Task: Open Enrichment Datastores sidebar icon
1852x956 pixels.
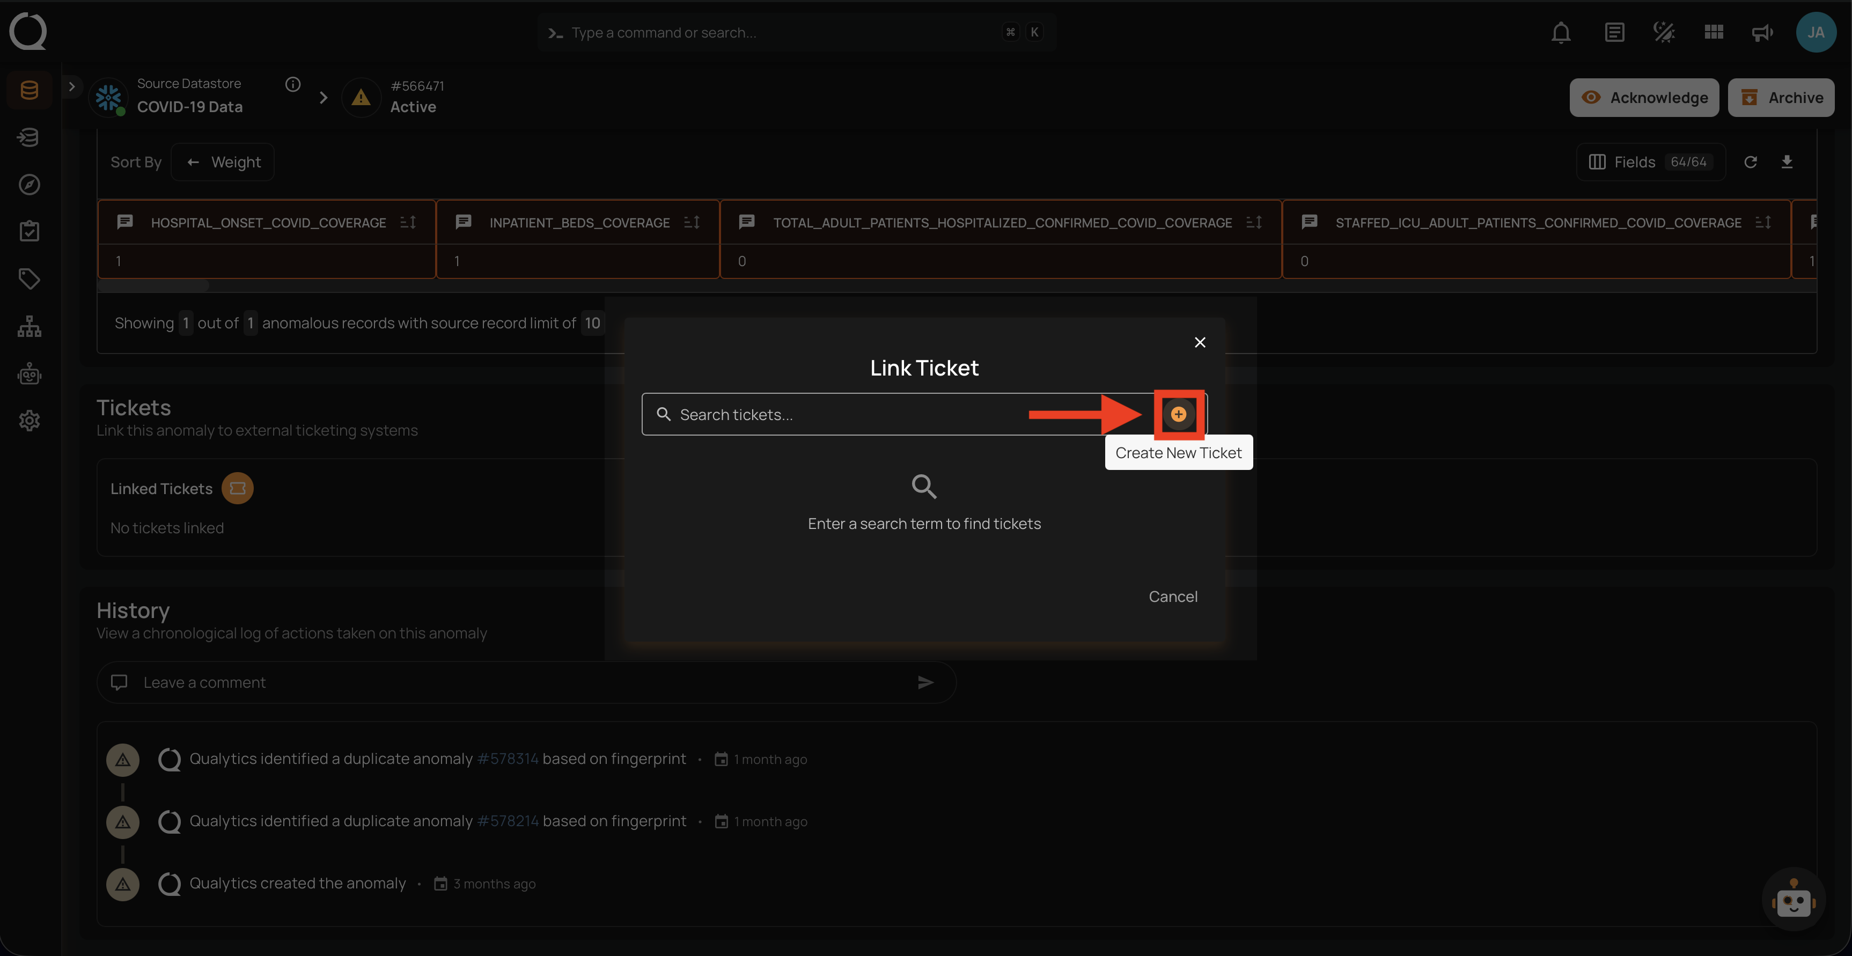Action: tap(30, 137)
